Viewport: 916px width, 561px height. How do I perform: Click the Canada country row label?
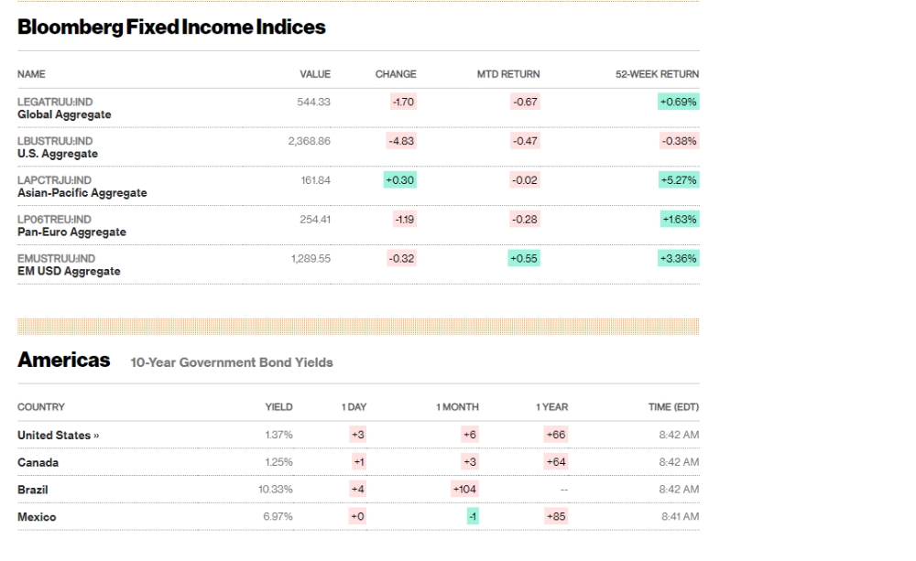tap(38, 462)
